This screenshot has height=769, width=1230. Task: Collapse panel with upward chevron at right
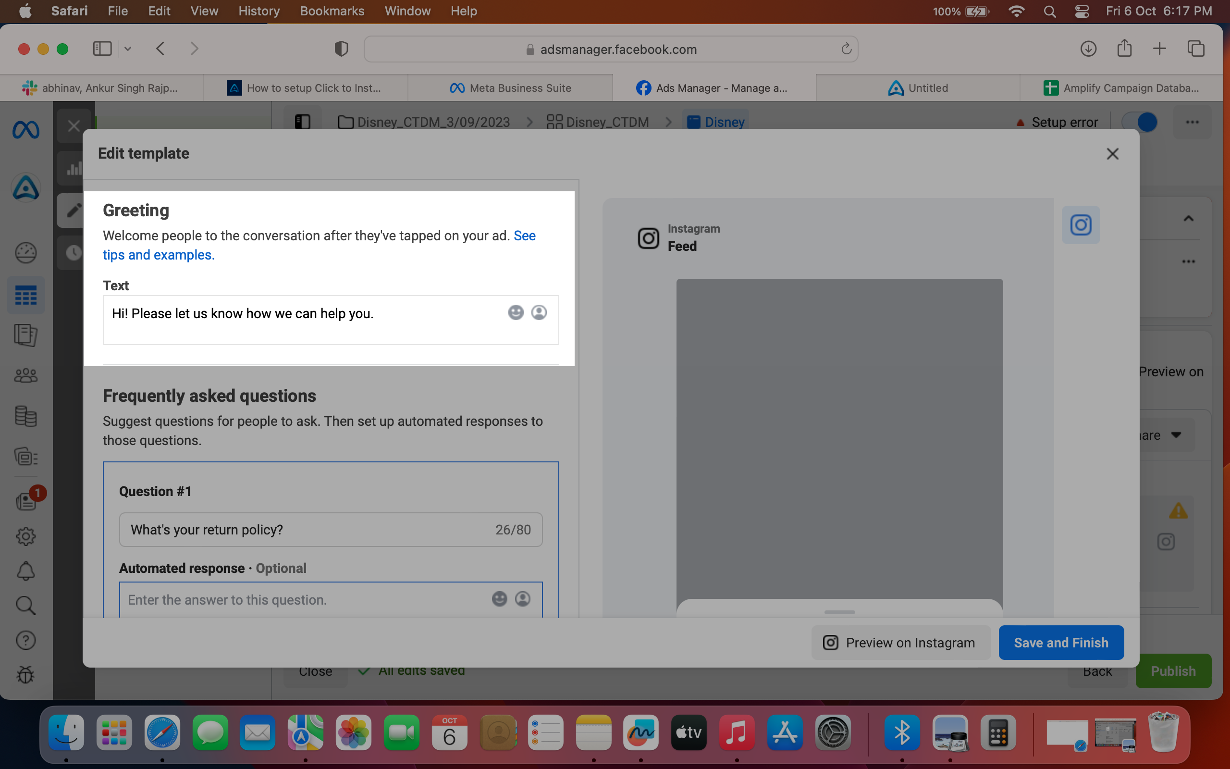point(1188,219)
